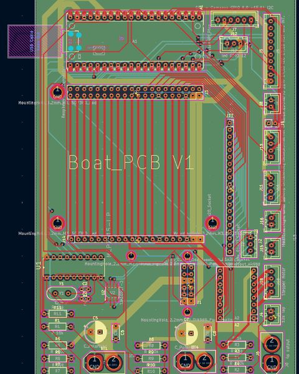Select resistor R9 body
This screenshot has width=299, height=374.
151,358
